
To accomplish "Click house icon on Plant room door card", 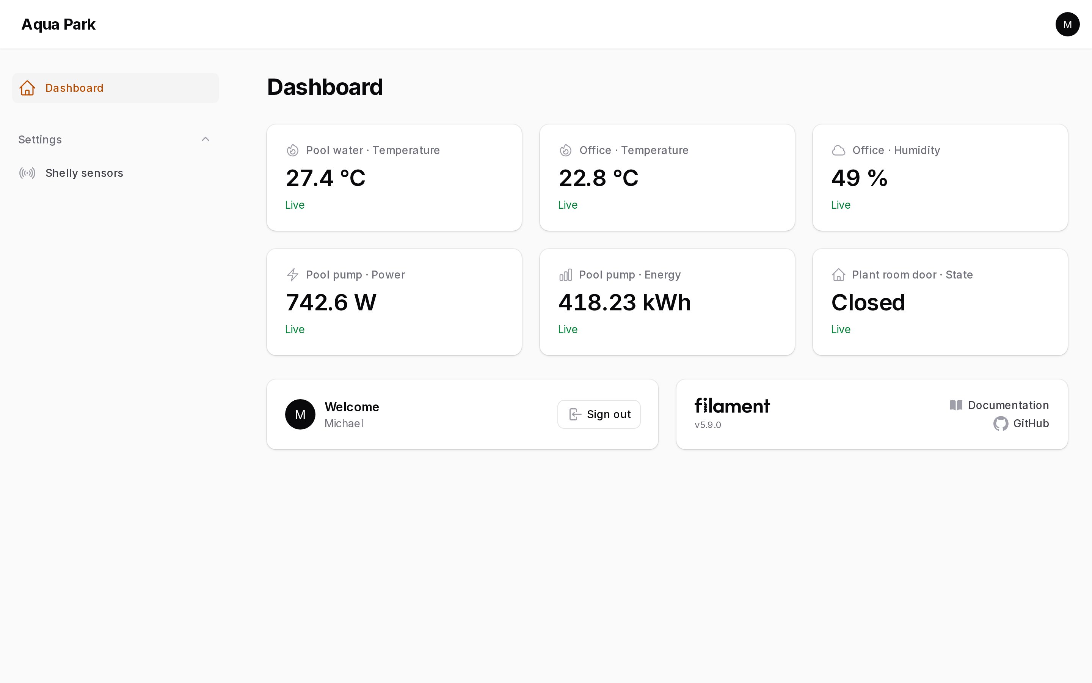I will (839, 275).
